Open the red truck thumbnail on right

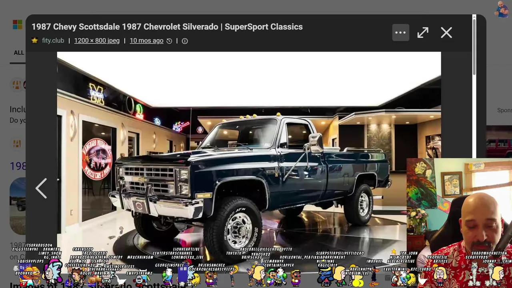click(499, 142)
